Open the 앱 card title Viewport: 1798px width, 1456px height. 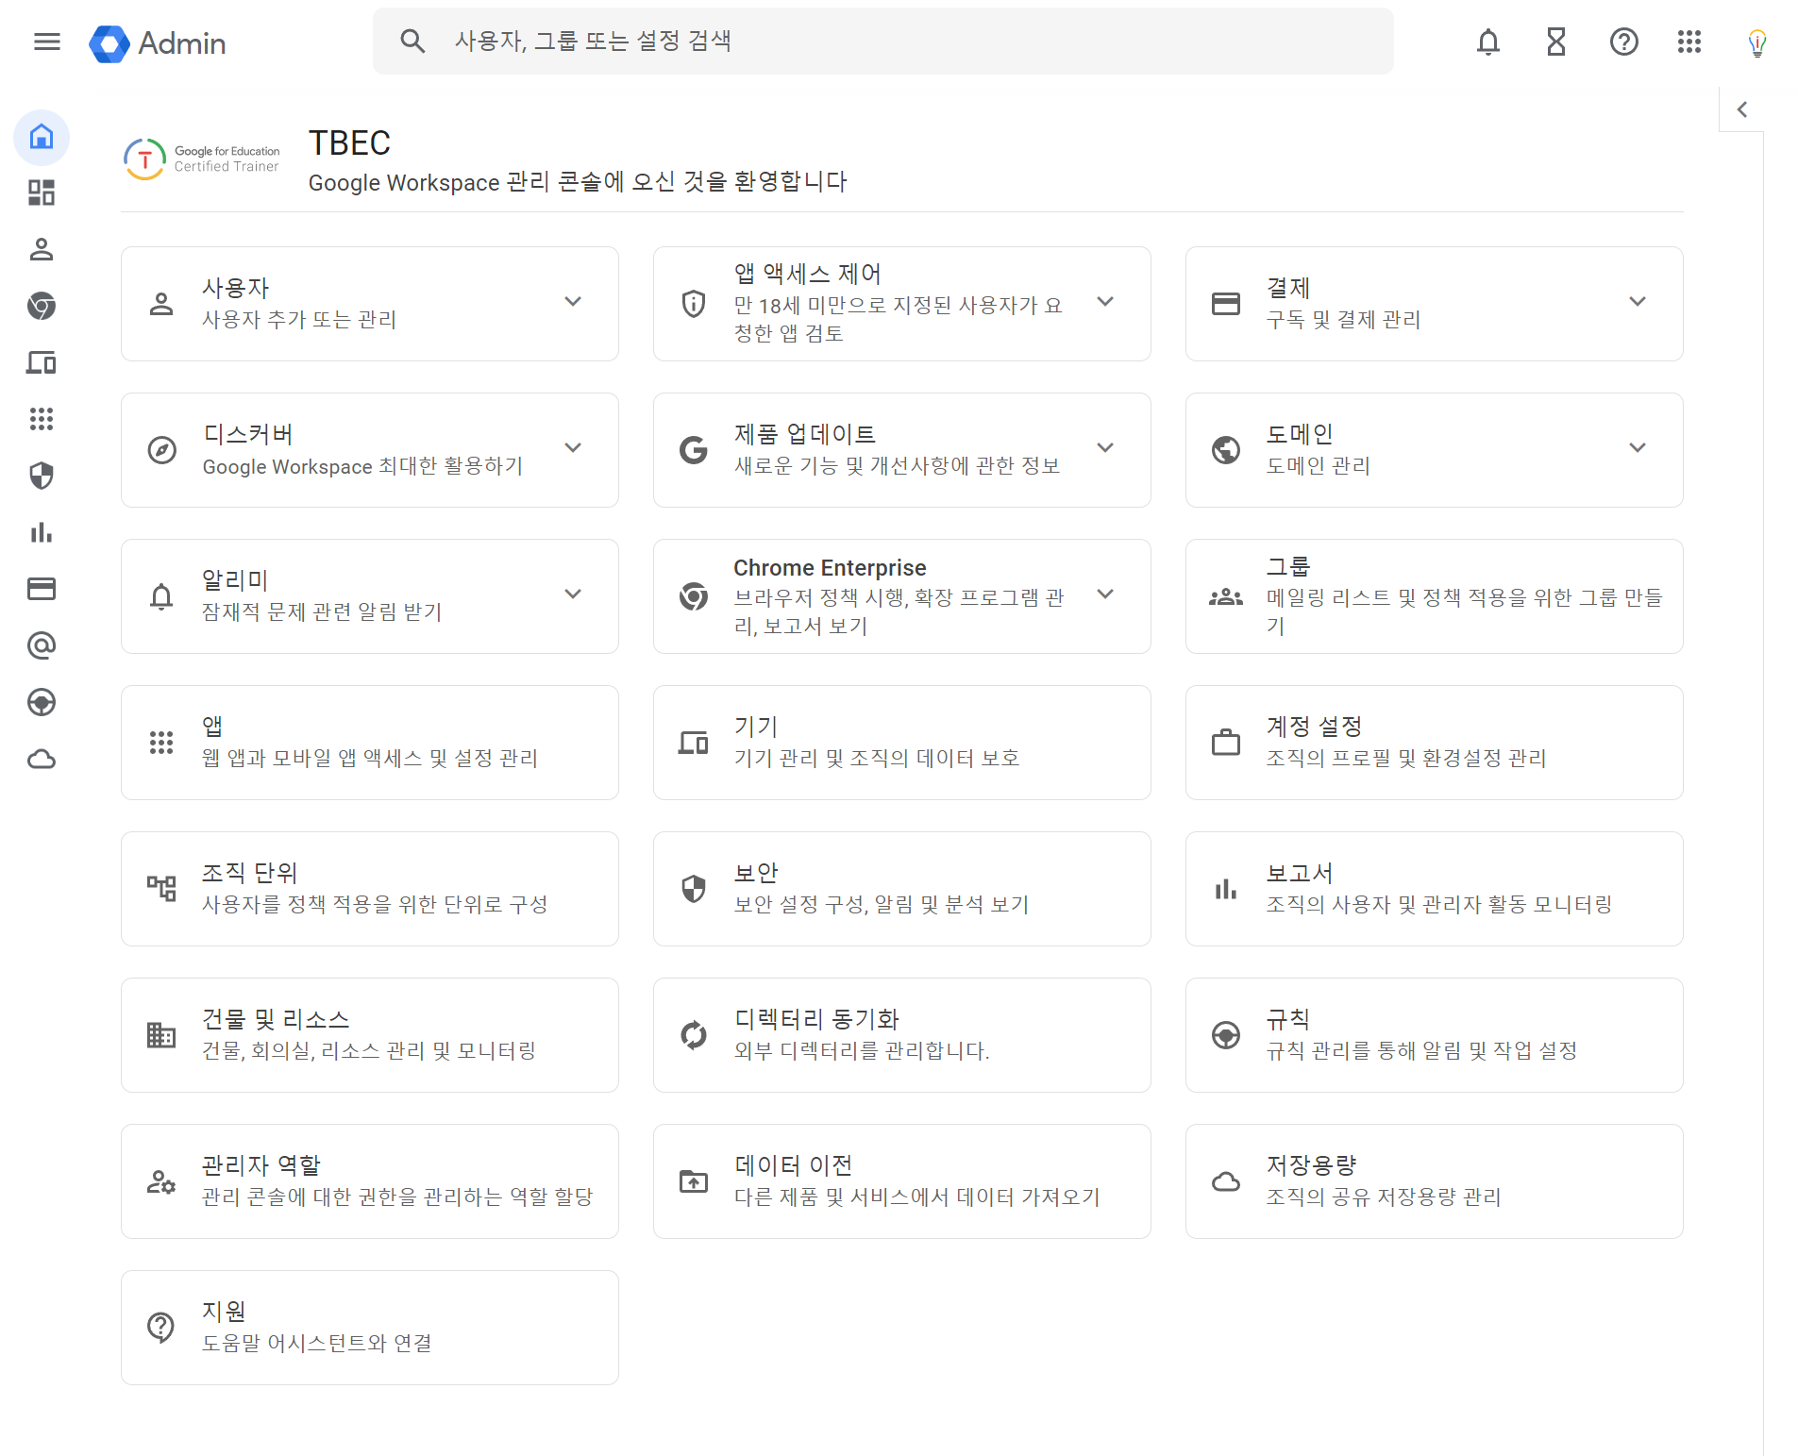coord(212,727)
